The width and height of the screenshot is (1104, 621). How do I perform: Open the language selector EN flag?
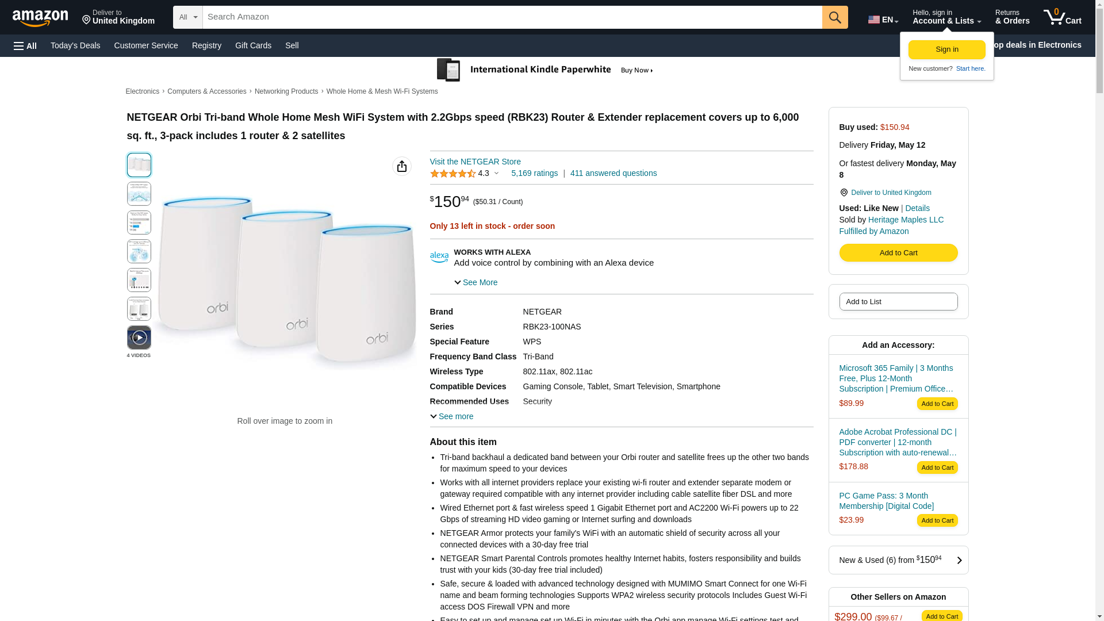883,20
